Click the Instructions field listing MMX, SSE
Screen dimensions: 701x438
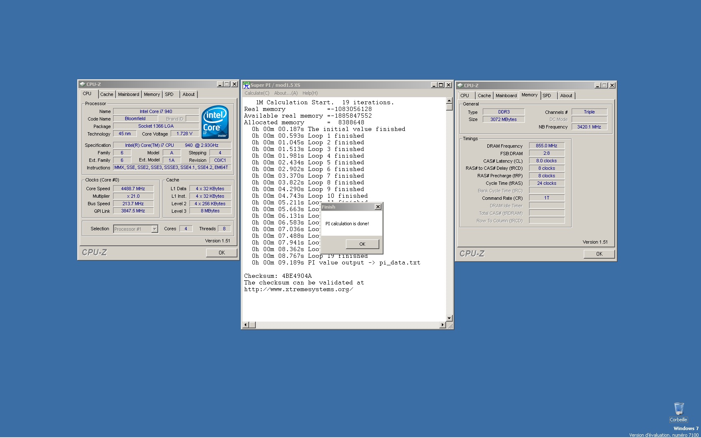172,168
